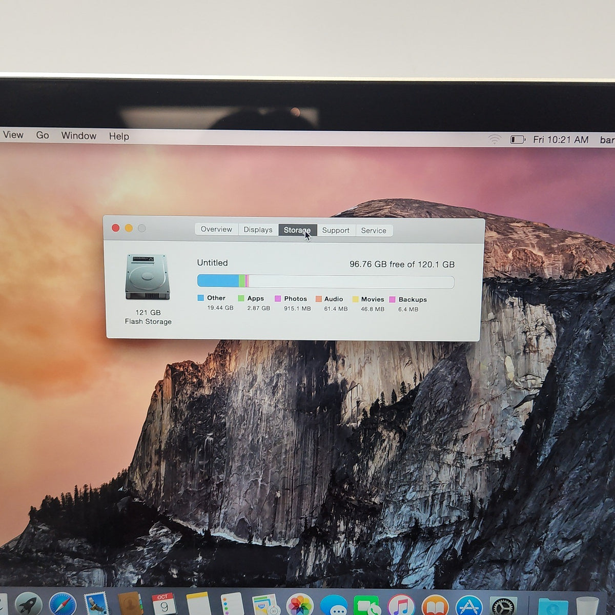Open the Contacts app in the dock
This screenshot has width=615, height=615.
click(130, 605)
